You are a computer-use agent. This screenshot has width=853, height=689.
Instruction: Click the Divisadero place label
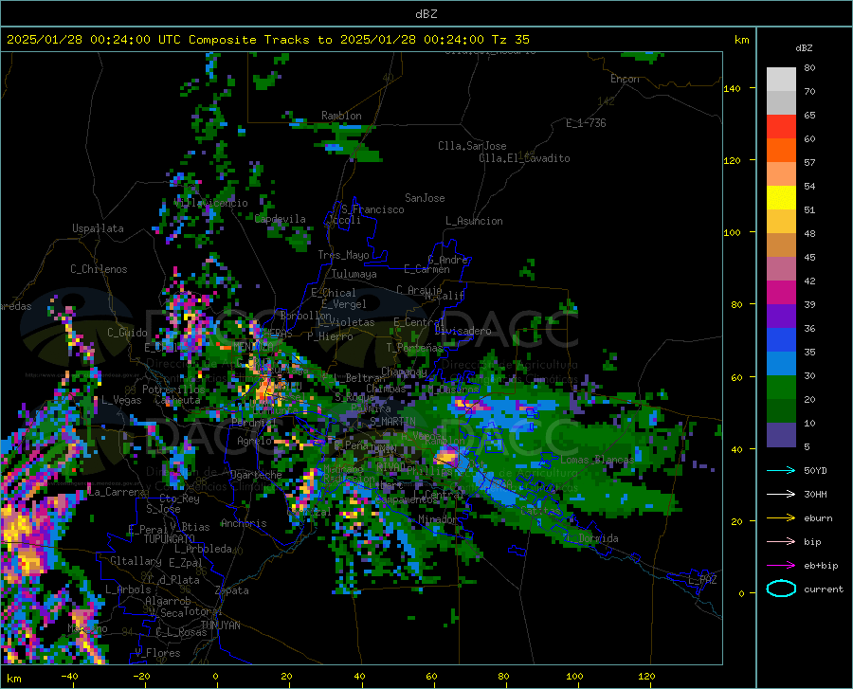pyautogui.click(x=463, y=331)
